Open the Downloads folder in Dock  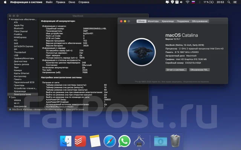[x=160, y=141]
